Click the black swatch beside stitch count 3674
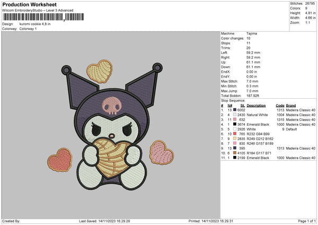Viewport: 318px width, 225px height. tap(235, 124)
